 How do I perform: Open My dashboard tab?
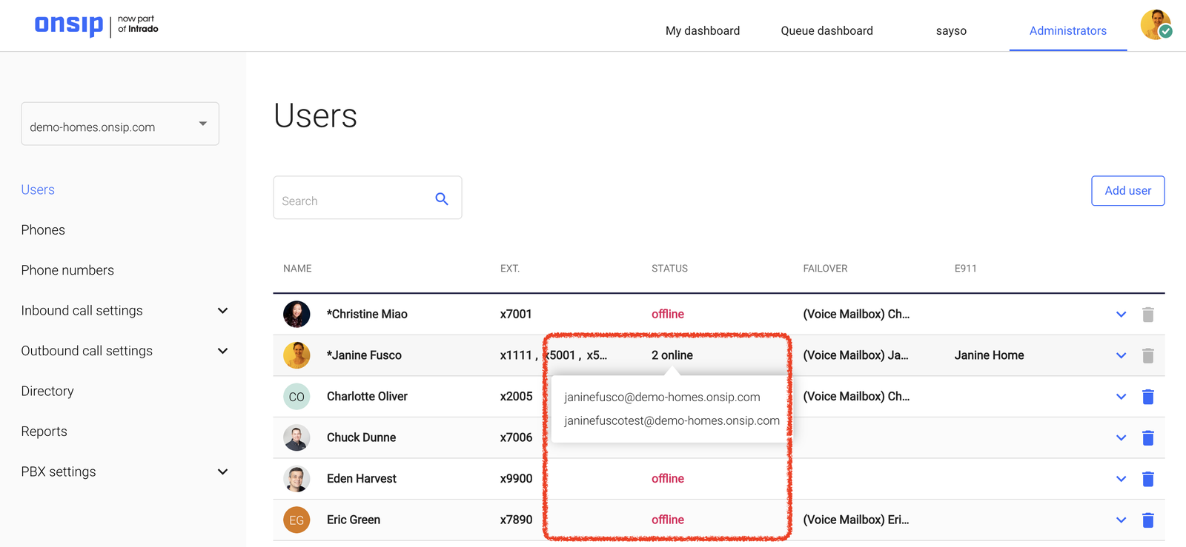click(x=702, y=31)
